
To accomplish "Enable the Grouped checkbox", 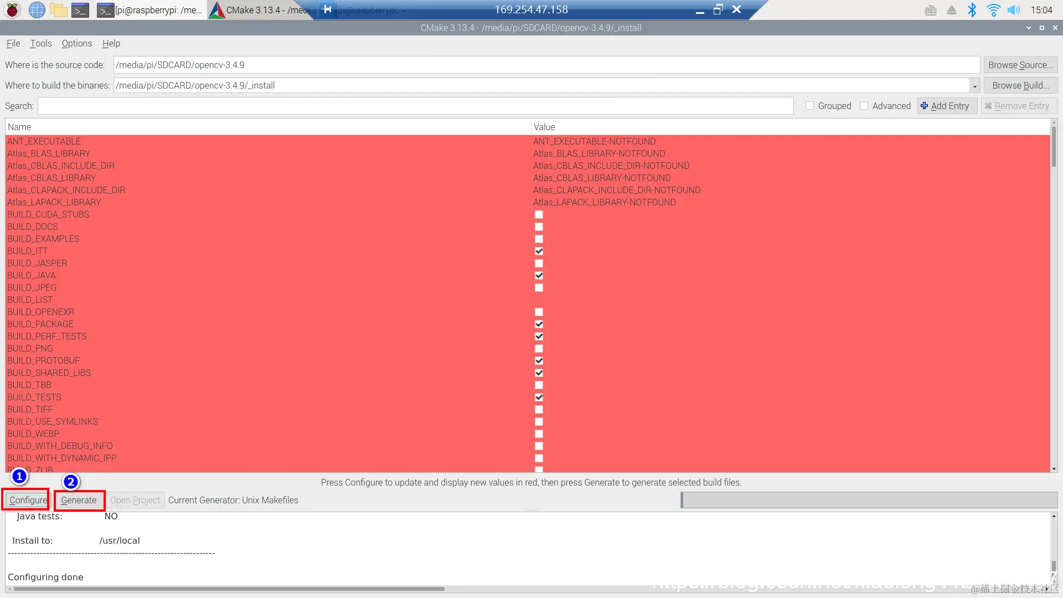I will tap(809, 106).
